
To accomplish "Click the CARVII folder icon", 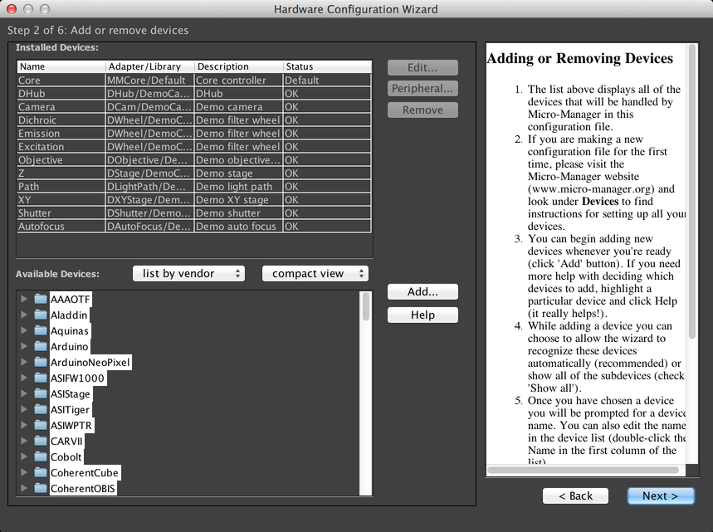I will coord(41,441).
